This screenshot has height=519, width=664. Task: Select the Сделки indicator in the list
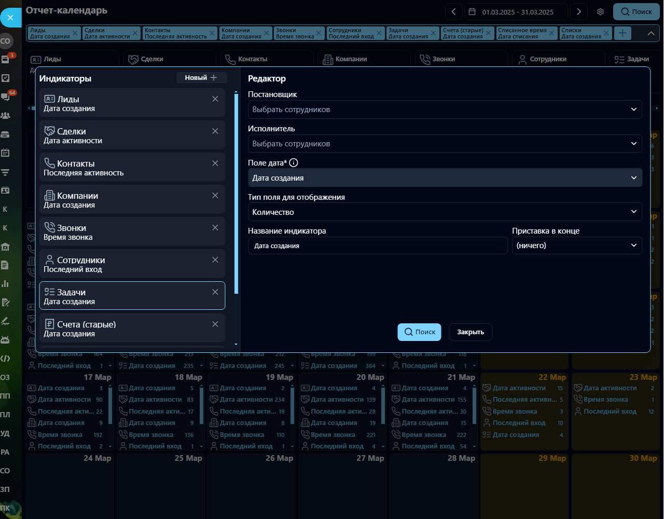(x=125, y=135)
